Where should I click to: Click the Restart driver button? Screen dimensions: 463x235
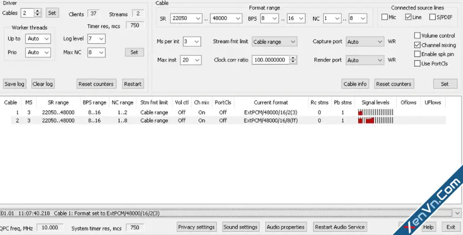pos(133,84)
